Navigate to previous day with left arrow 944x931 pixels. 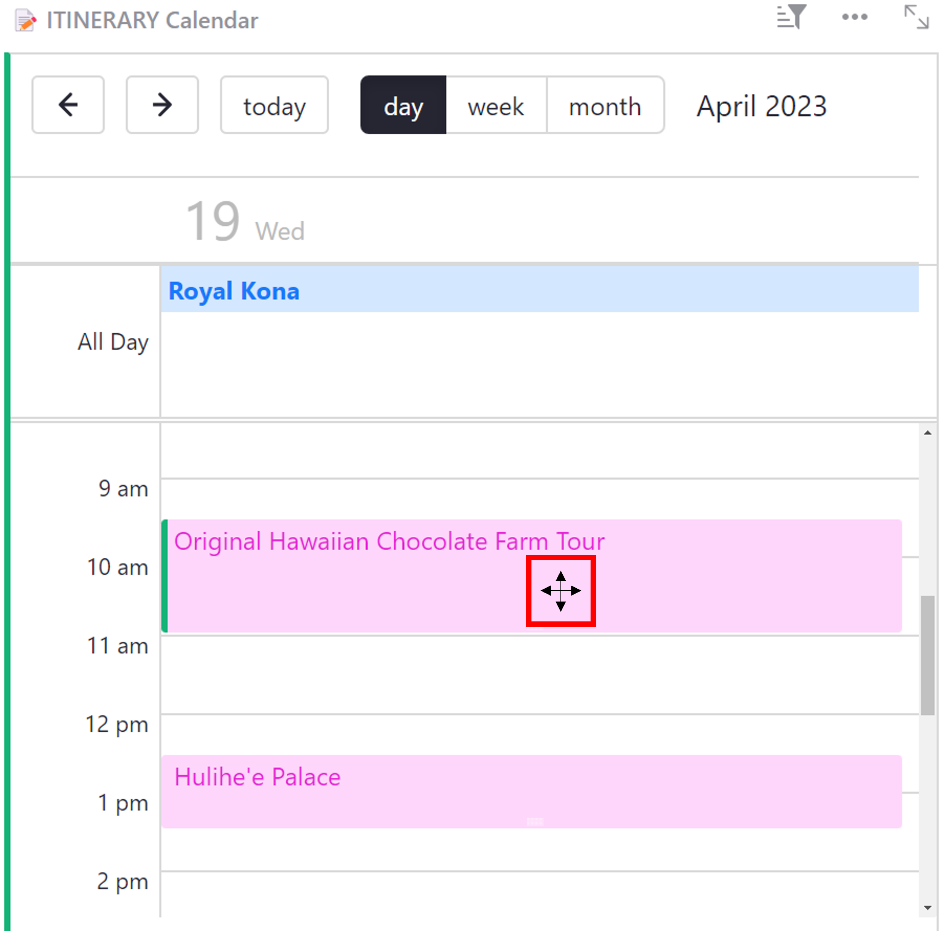68,105
